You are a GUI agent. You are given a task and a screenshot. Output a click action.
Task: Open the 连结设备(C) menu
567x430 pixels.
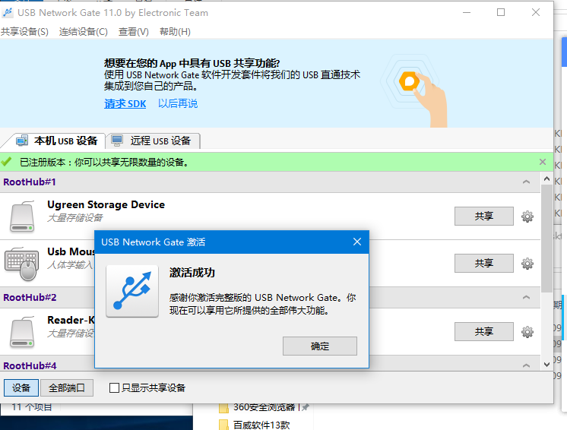[x=84, y=32]
